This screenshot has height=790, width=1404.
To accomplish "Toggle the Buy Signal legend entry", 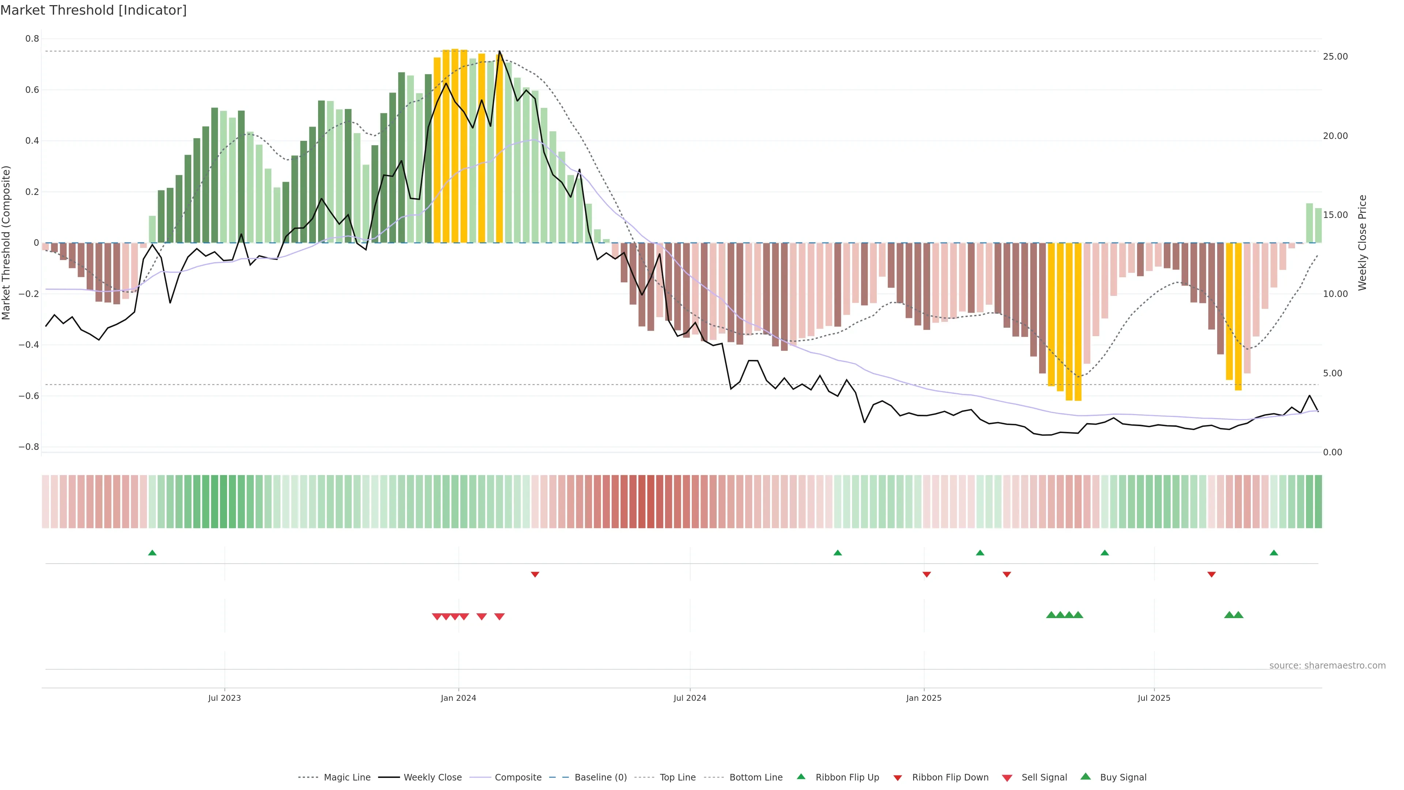I will coord(1123,778).
